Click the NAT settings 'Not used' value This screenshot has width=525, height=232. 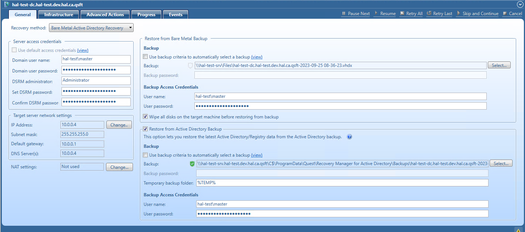(82, 167)
